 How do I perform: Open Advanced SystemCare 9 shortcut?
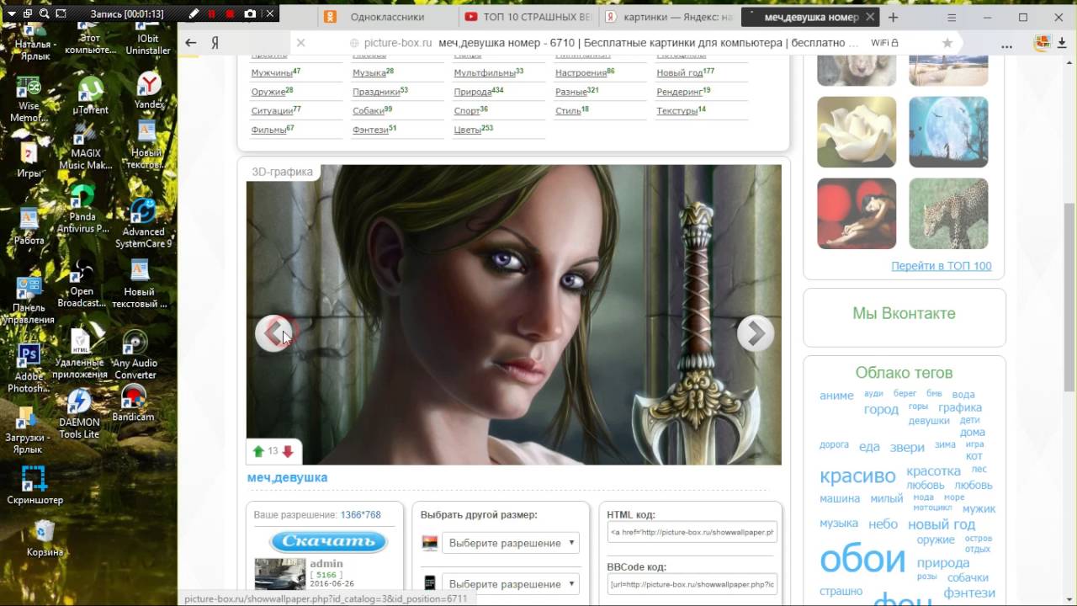(x=143, y=224)
